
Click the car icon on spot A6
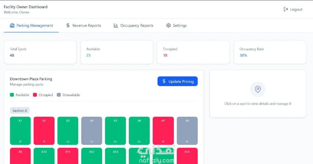tap(139, 141)
